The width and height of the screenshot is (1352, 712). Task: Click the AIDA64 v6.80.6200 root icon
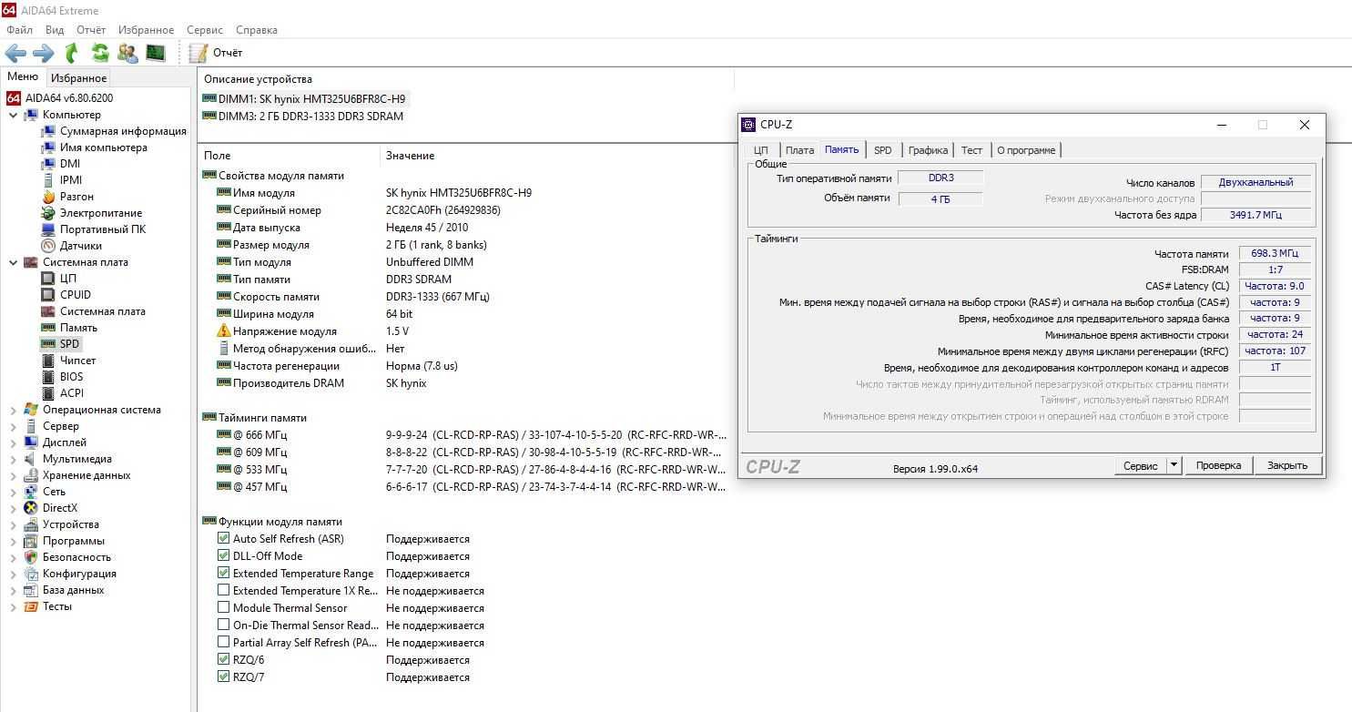click(x=14, y=98)
